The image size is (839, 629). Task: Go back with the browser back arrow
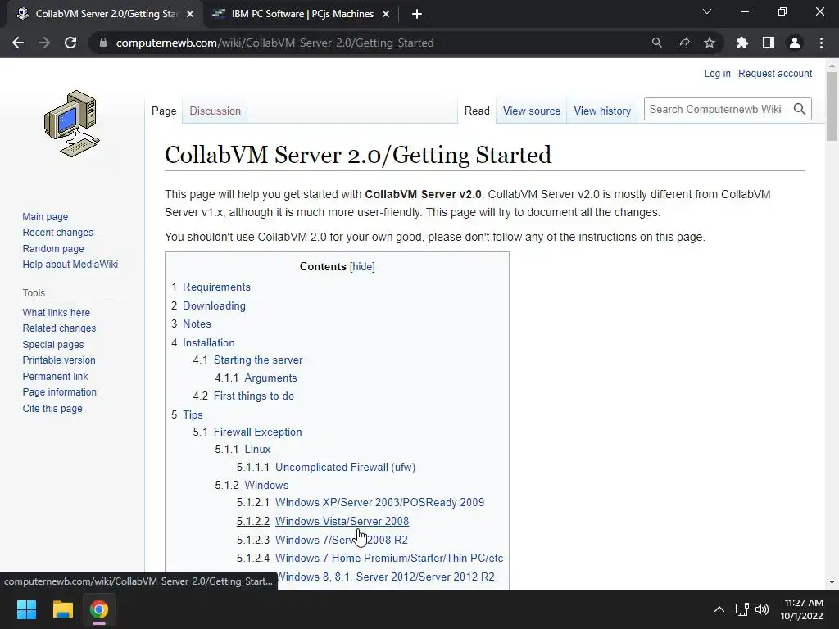pos(18,43)
